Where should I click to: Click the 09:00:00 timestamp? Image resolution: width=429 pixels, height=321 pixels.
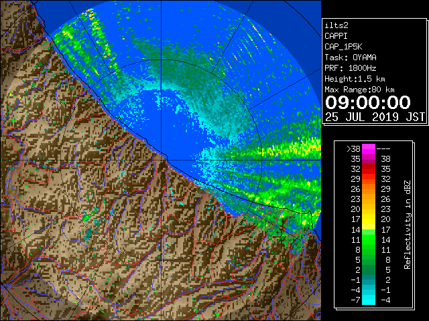point(368,102)
